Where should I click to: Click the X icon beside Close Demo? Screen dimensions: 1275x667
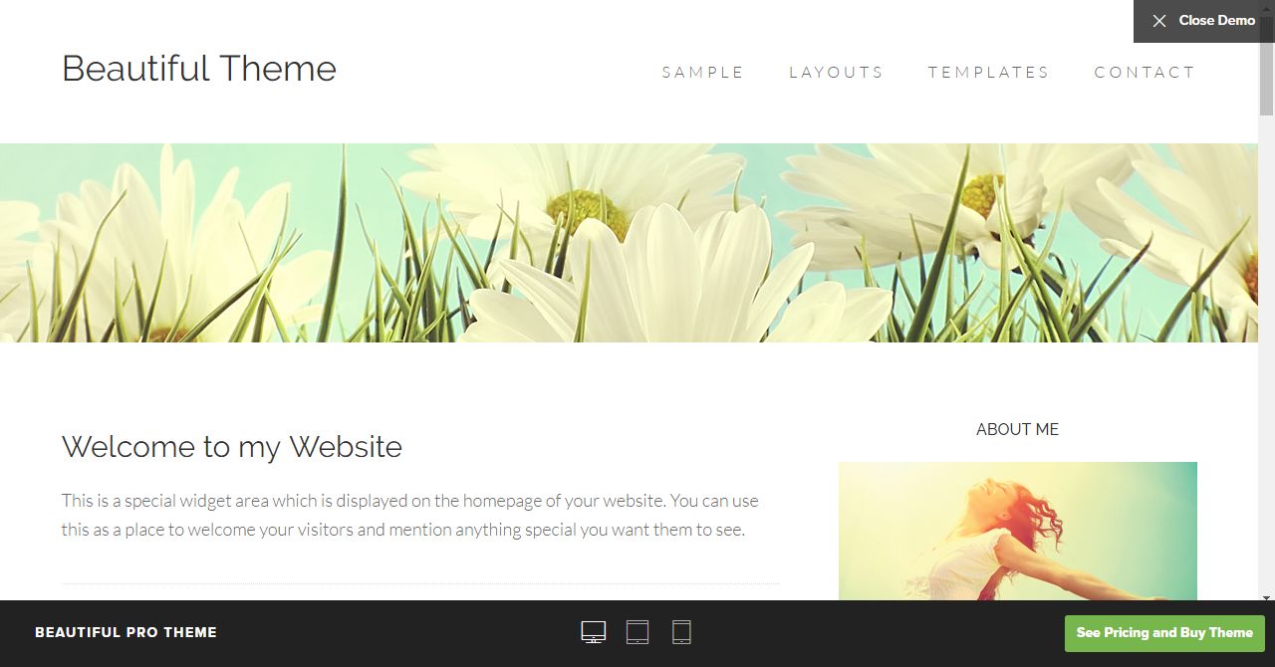pos(1159,21)
